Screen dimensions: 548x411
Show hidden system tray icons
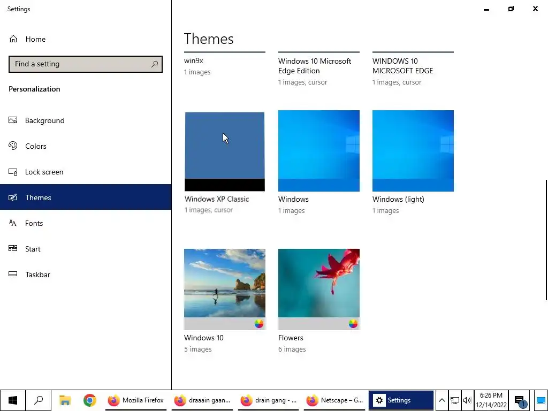442,400
